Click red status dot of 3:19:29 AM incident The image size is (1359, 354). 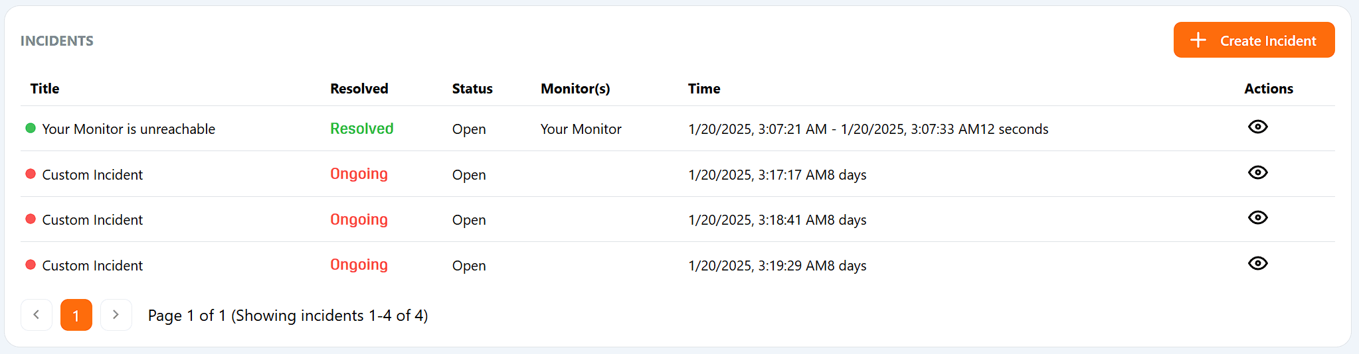coord(31,265)
